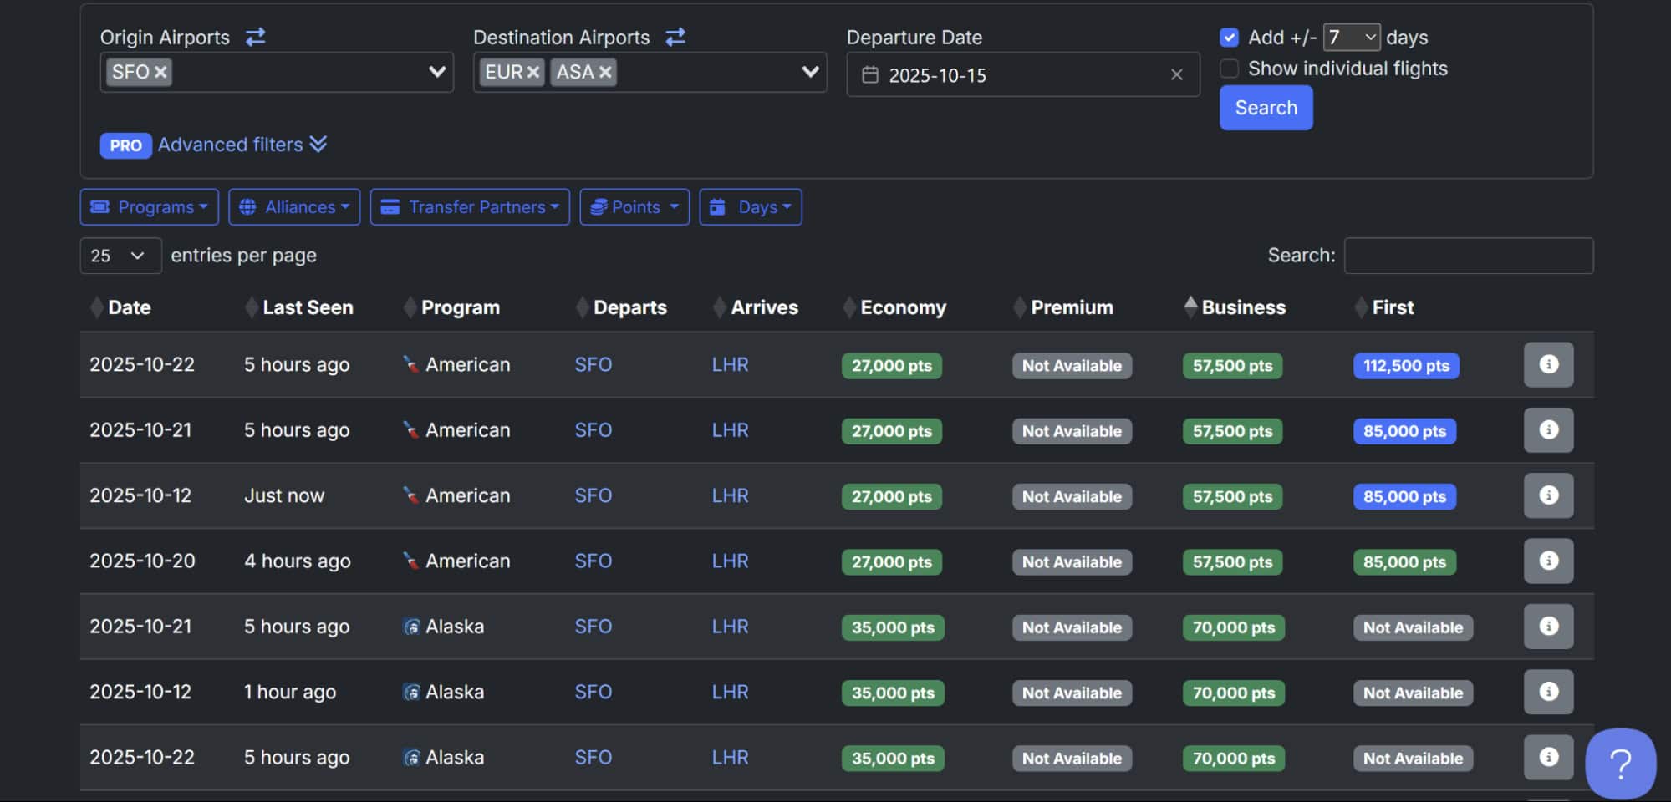Click the info icon on the first American row
This screenshot has width=1671, height=802.
point(1548,364)
